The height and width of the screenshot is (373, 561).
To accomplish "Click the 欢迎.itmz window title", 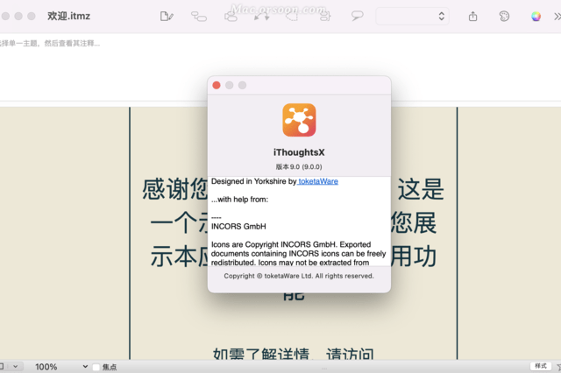I will coord(68,16).
